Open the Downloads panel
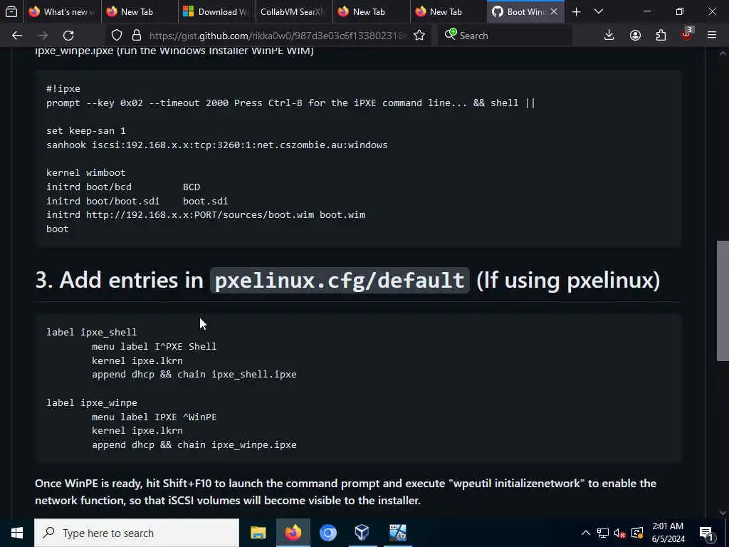 pos(609,36)
